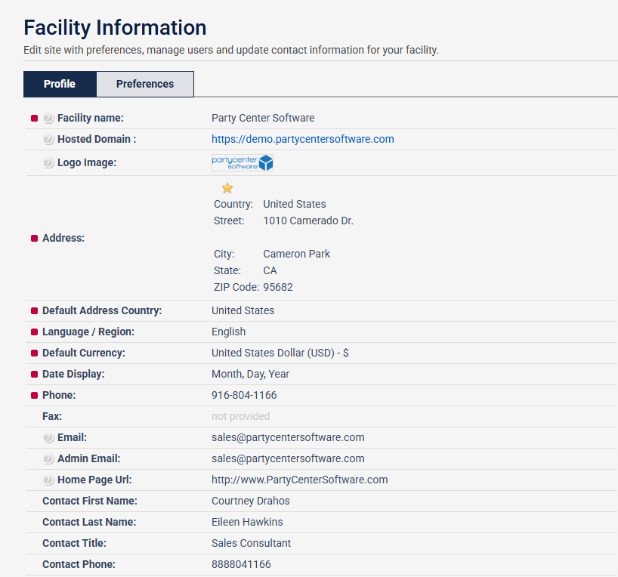Click the Date Display field label
Screen dimensions: 618x577
pos(73,374)
